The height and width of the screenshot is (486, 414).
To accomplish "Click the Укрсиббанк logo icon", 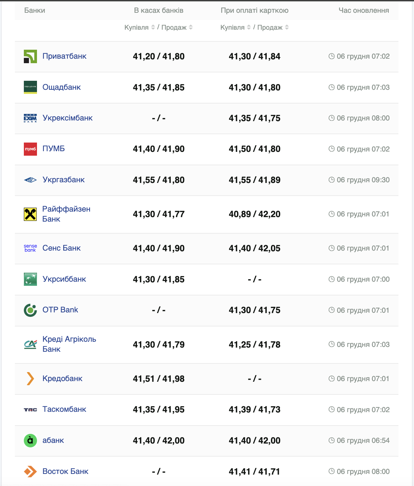I will (x=30, y=279).
